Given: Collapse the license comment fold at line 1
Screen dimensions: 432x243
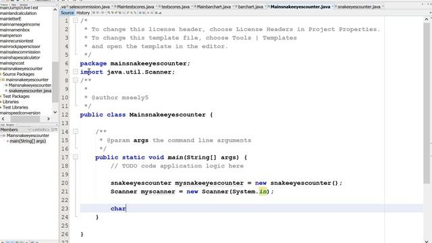Looking at the screenshot, I should click(x=76, y=20).
